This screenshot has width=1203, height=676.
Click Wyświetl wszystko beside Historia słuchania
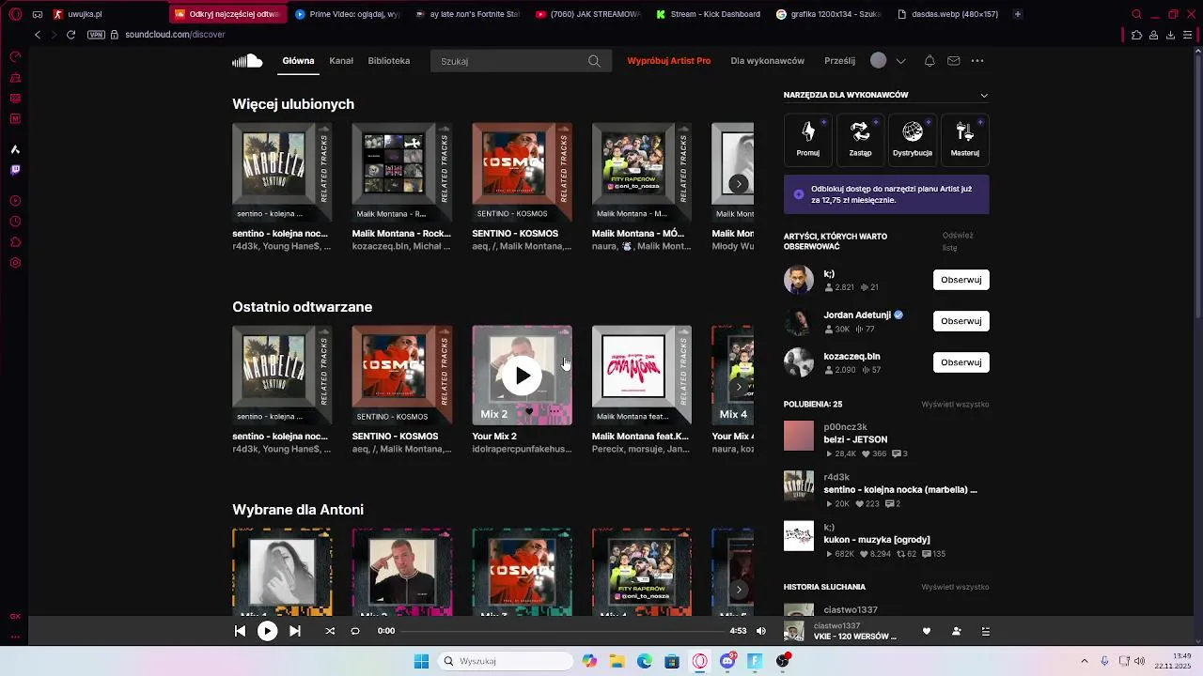coord(955,587)
